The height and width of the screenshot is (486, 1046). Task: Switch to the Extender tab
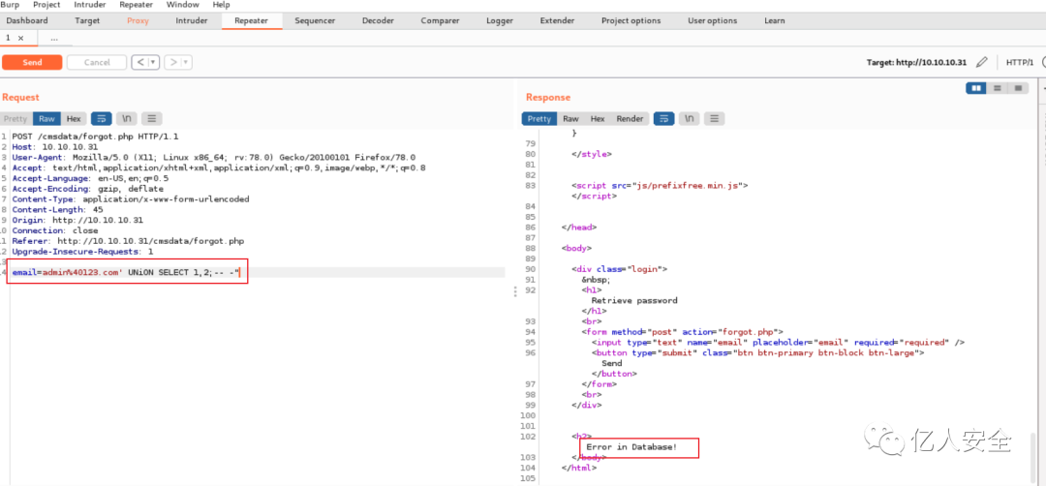tap(557, 20)
